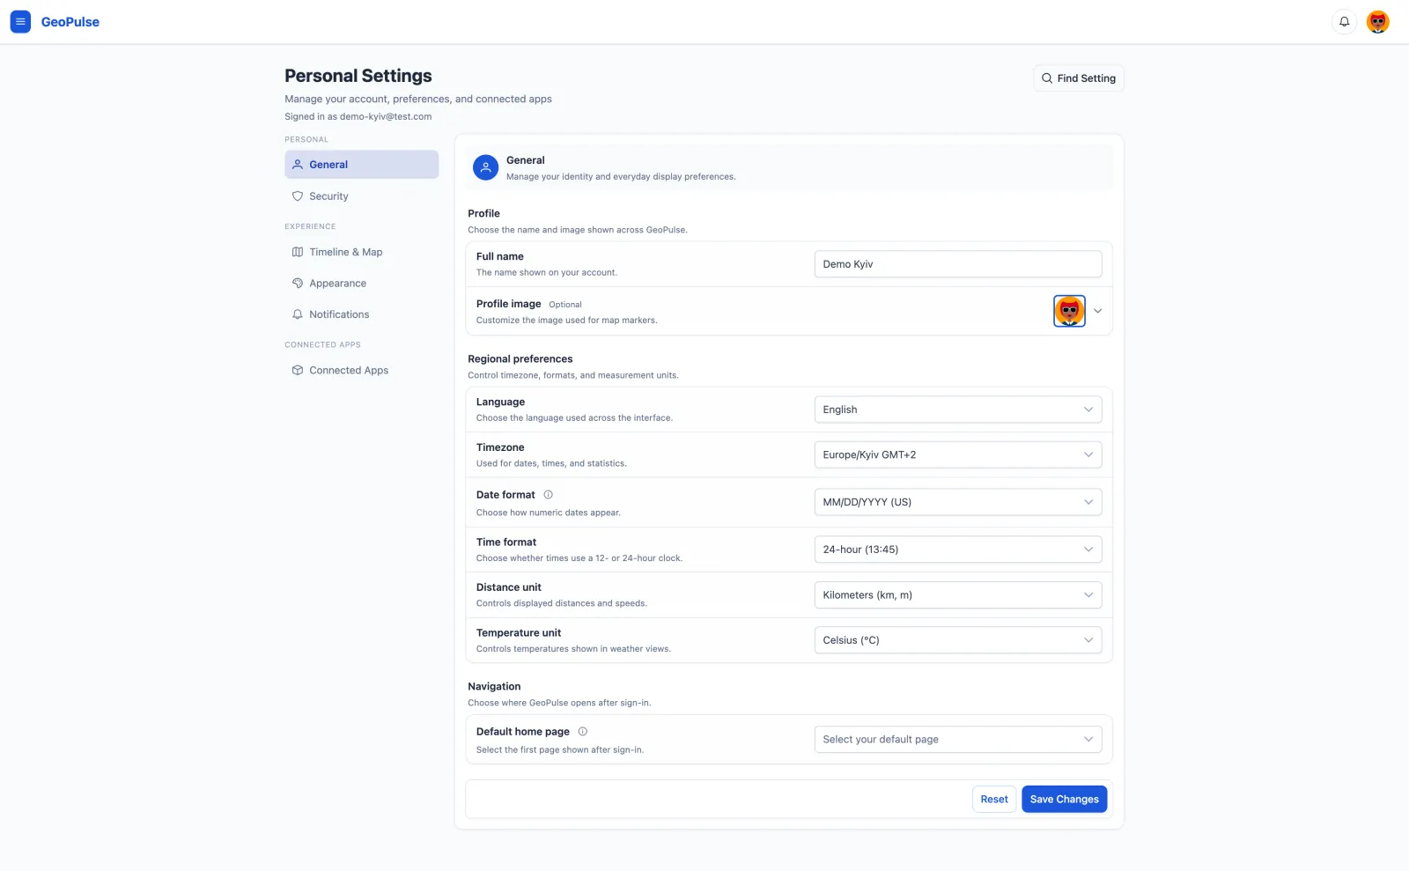The height and width of the screenshot is (871, 1409).
Task: Open the Distance unit dropdown
Action: (957, 595)
